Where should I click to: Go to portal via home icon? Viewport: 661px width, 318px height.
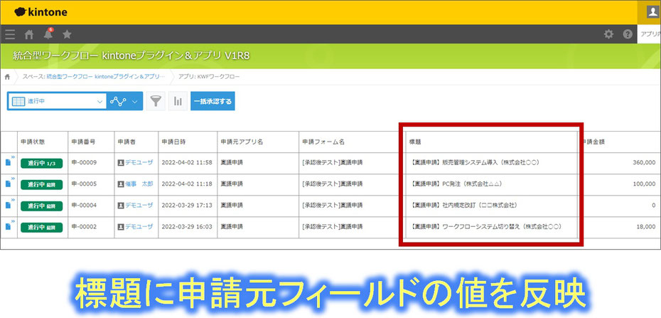click(x=29, y=34)
